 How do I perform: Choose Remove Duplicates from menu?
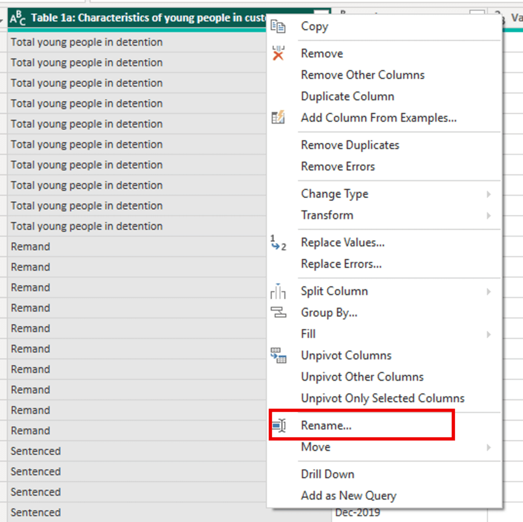(350, 145)
